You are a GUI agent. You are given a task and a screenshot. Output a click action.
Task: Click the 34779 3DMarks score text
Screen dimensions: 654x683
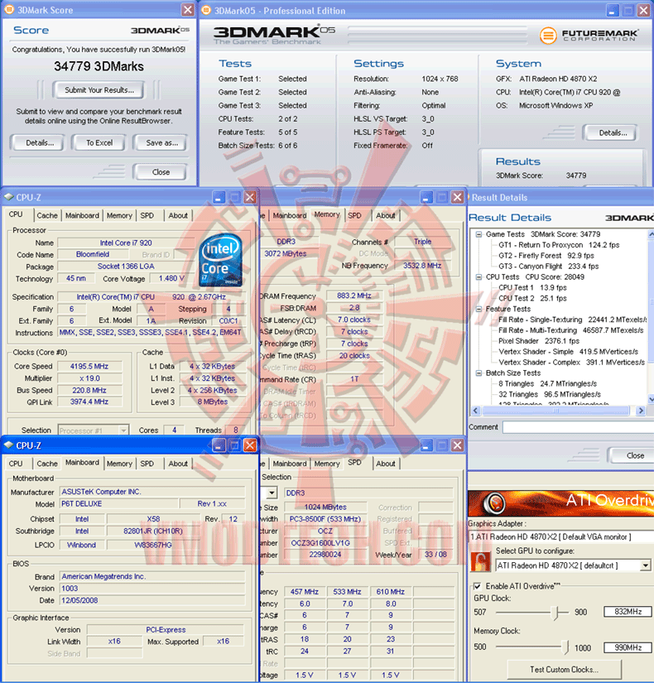pyautogui.click(x=99, y=66)
